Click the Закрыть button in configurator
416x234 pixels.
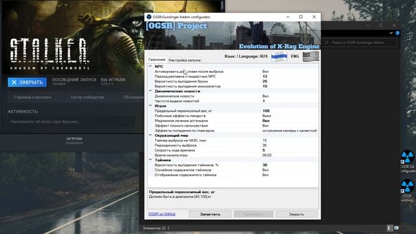(x=296, y=214)
